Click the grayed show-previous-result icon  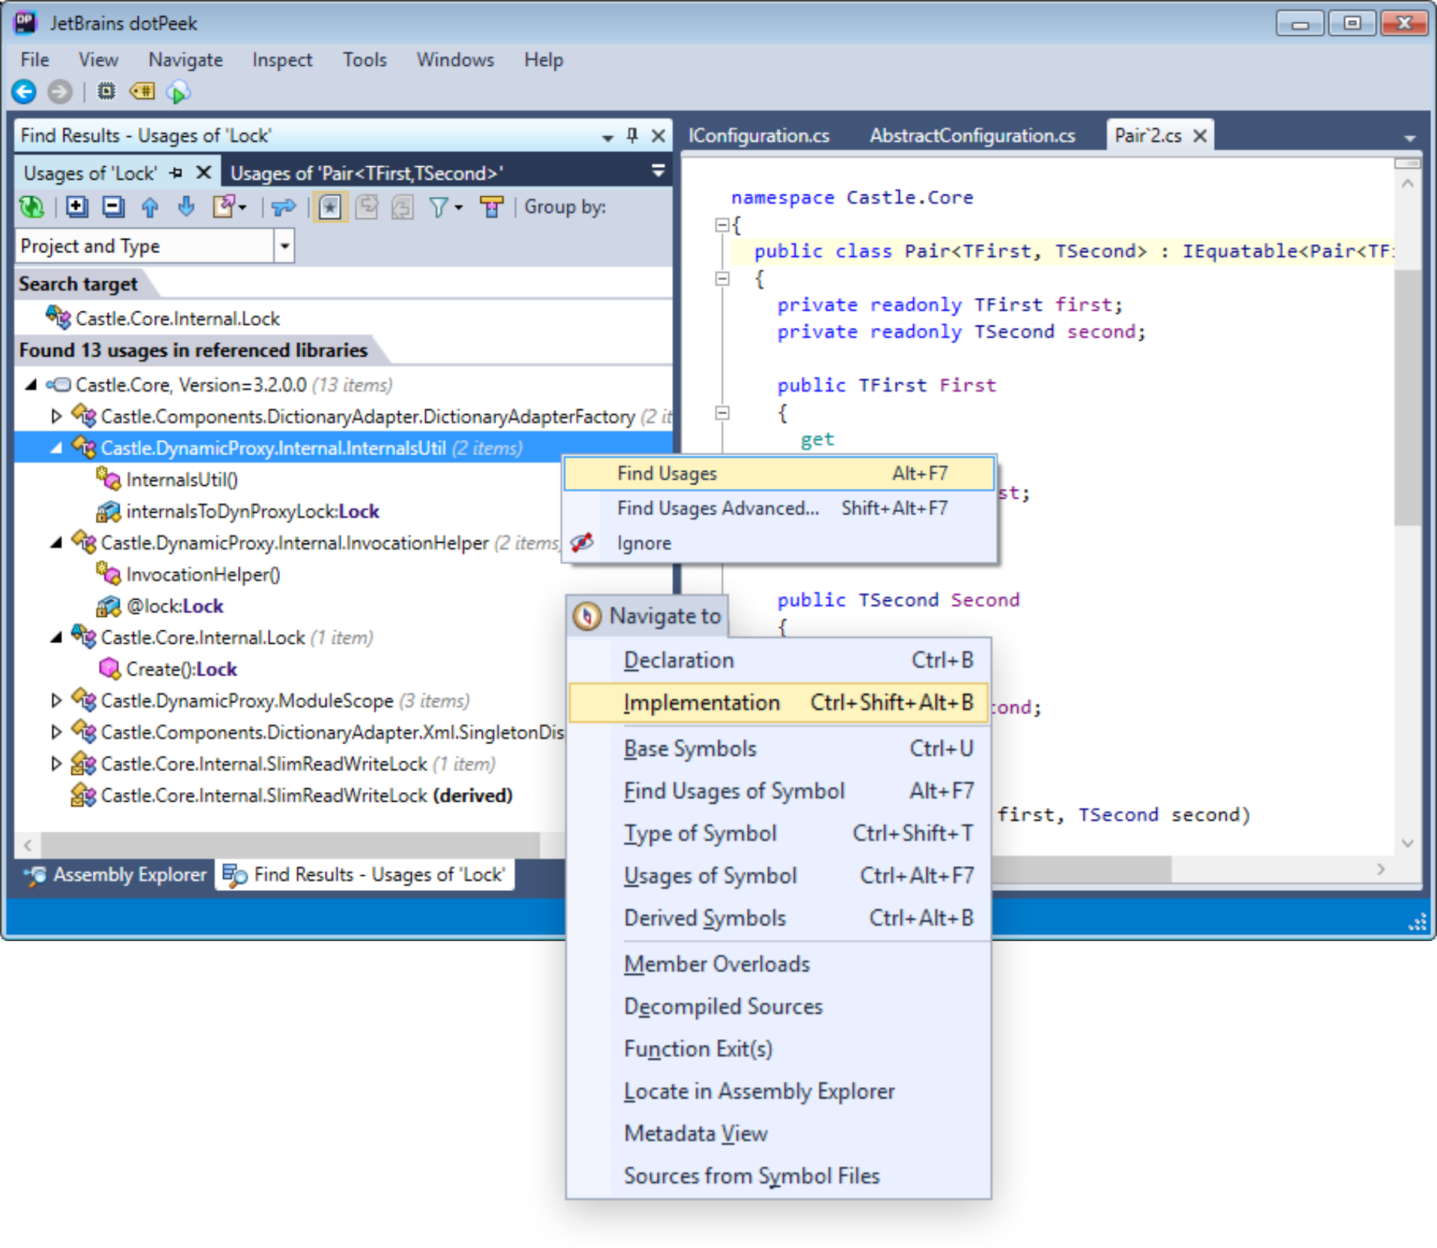point(403,207)
